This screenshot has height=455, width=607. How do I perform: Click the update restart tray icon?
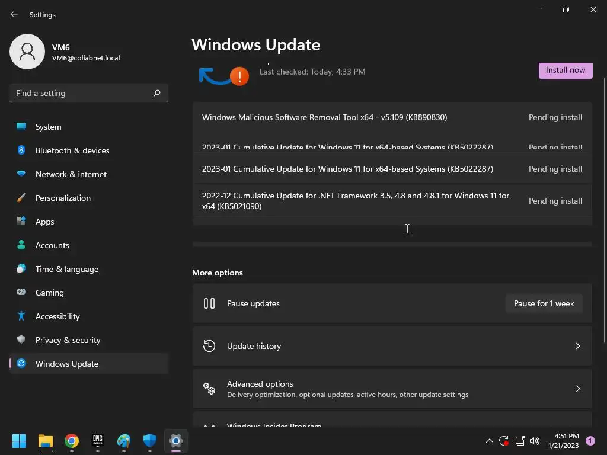[504, 441]
